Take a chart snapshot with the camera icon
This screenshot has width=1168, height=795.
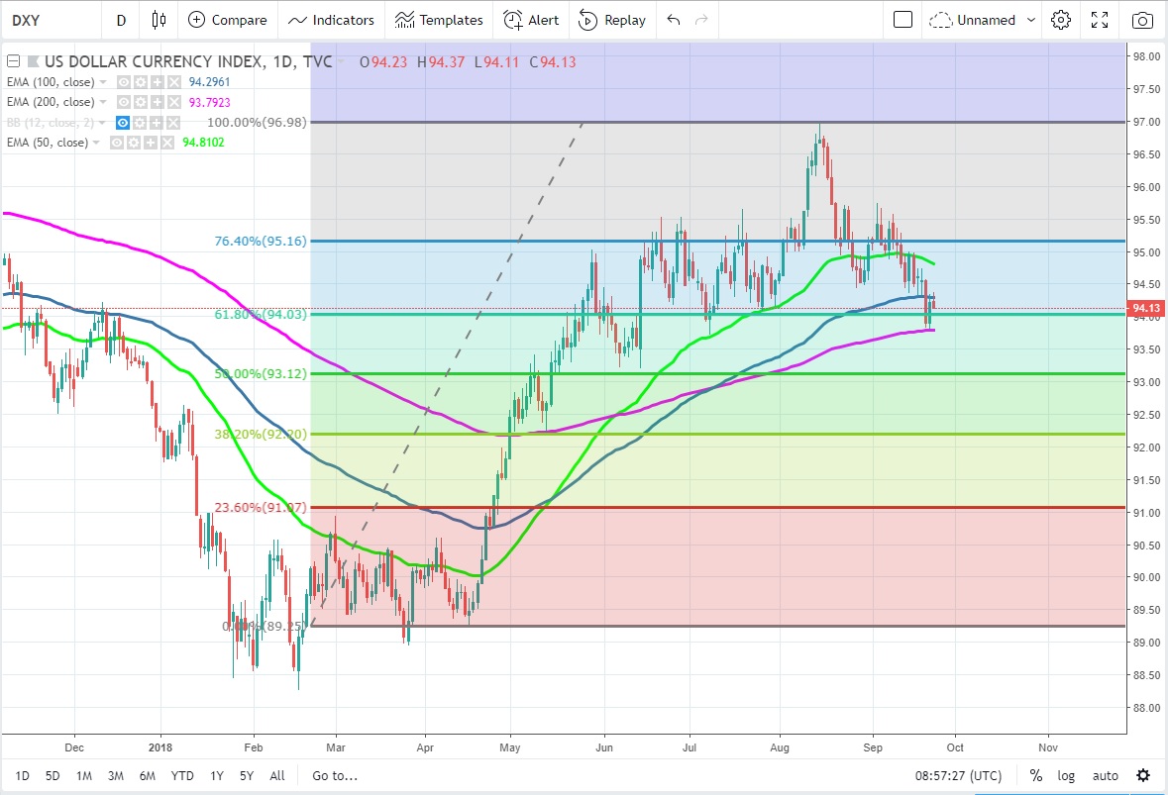click(x=1142, y=20)
